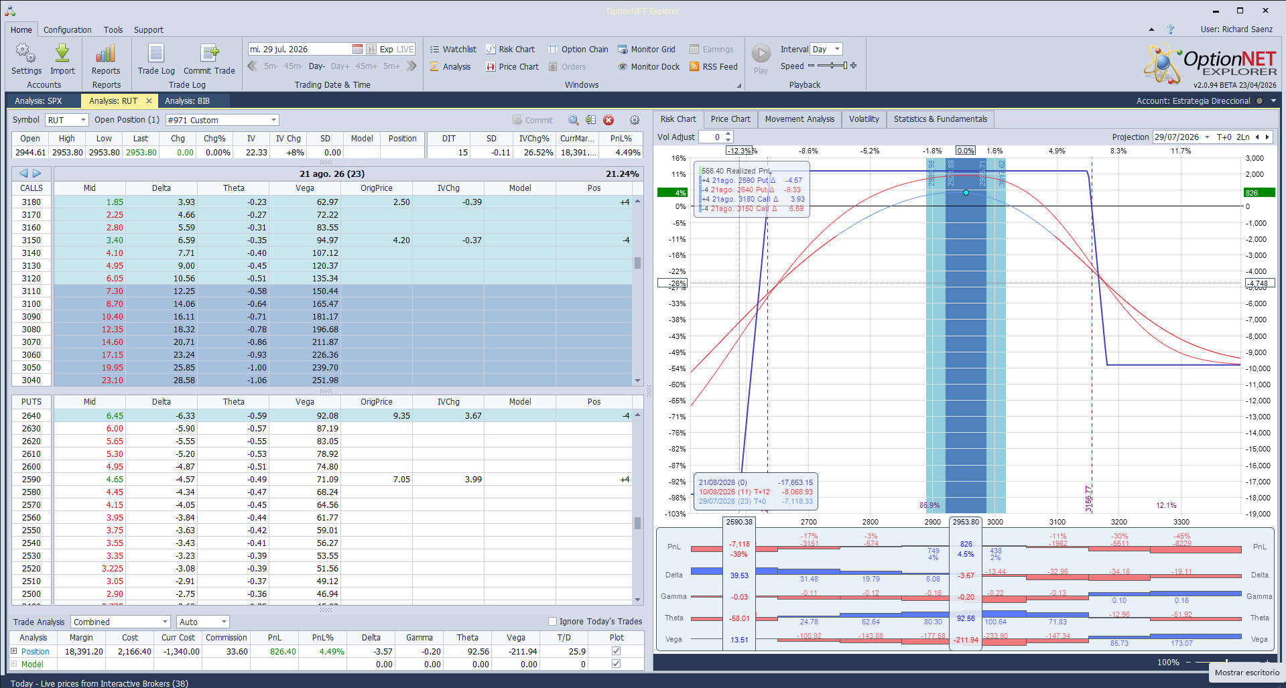1286x688 pixels.
Task: Open the RSS Feed window
Action: 714,66
